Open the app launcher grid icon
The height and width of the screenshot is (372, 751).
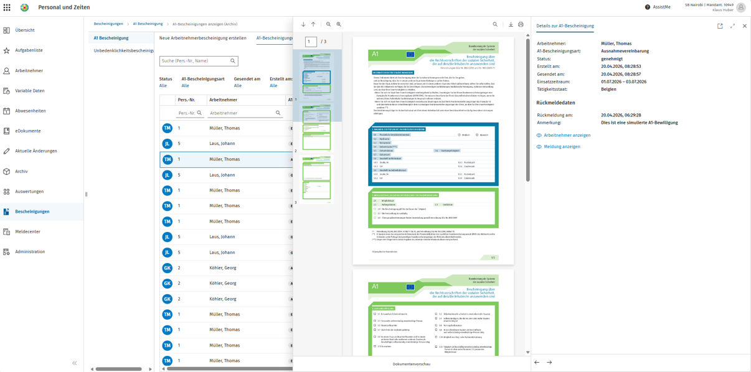[7, 7]
